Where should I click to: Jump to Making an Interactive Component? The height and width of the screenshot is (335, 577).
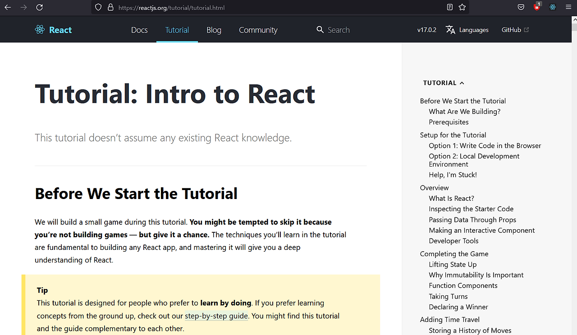coord(482,231)
